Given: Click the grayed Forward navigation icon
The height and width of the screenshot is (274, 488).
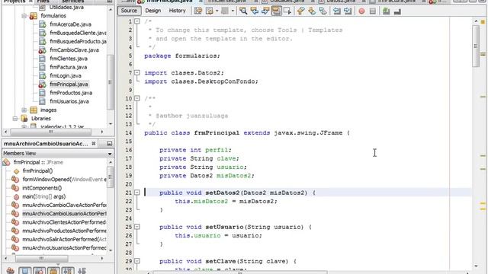Looking at the screenshot, I should click(225, 11).
